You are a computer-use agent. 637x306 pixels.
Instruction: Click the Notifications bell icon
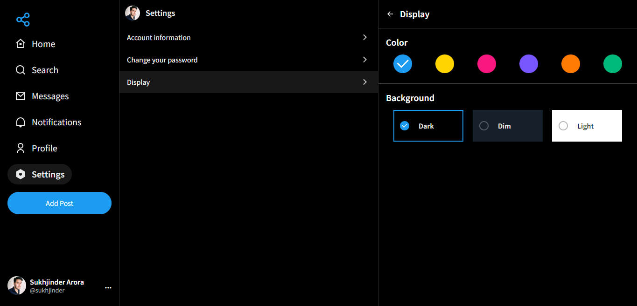coord(21,122)
